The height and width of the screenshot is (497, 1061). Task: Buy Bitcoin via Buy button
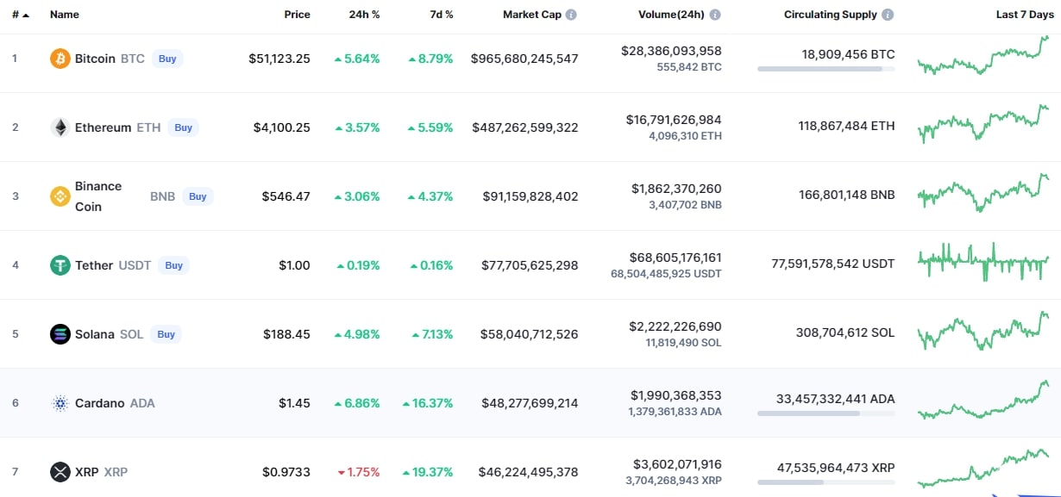tap(167, 59)
